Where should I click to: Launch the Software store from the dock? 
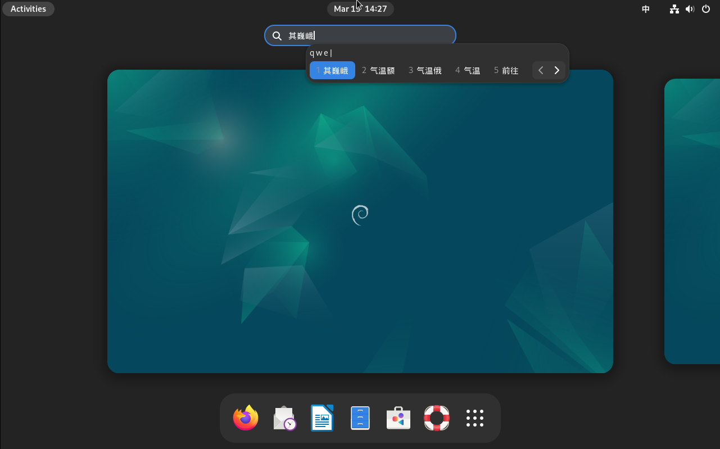click(399, 418)
